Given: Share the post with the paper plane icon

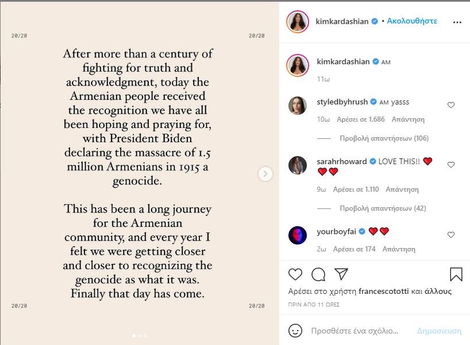Looking at the screenshot, I should click(x=341, y=274).
